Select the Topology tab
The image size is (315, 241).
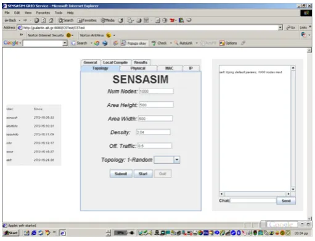click(x=100, y=68)
